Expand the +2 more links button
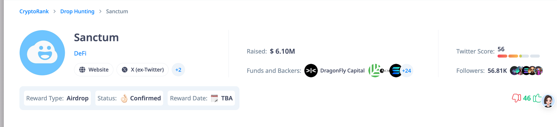Screen dimensions: 557x127 (x=178, y=70)
